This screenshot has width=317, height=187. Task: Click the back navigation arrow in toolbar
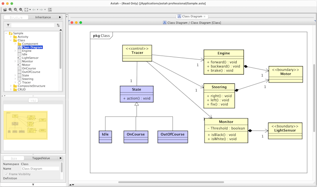[x=34, y=9]
